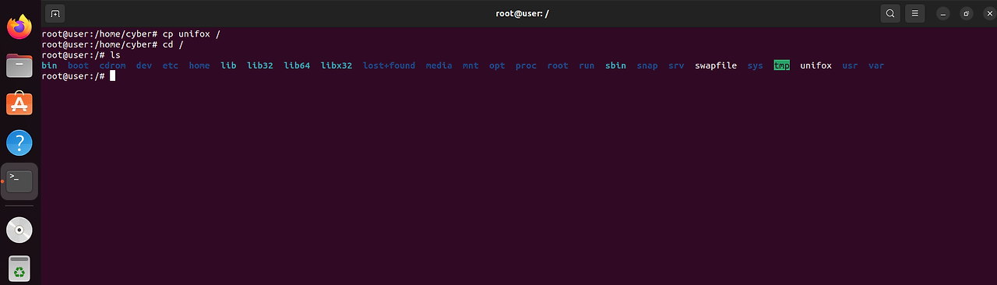
Task: Click the 'sbin' directory entry
Action: click(615, 65)
